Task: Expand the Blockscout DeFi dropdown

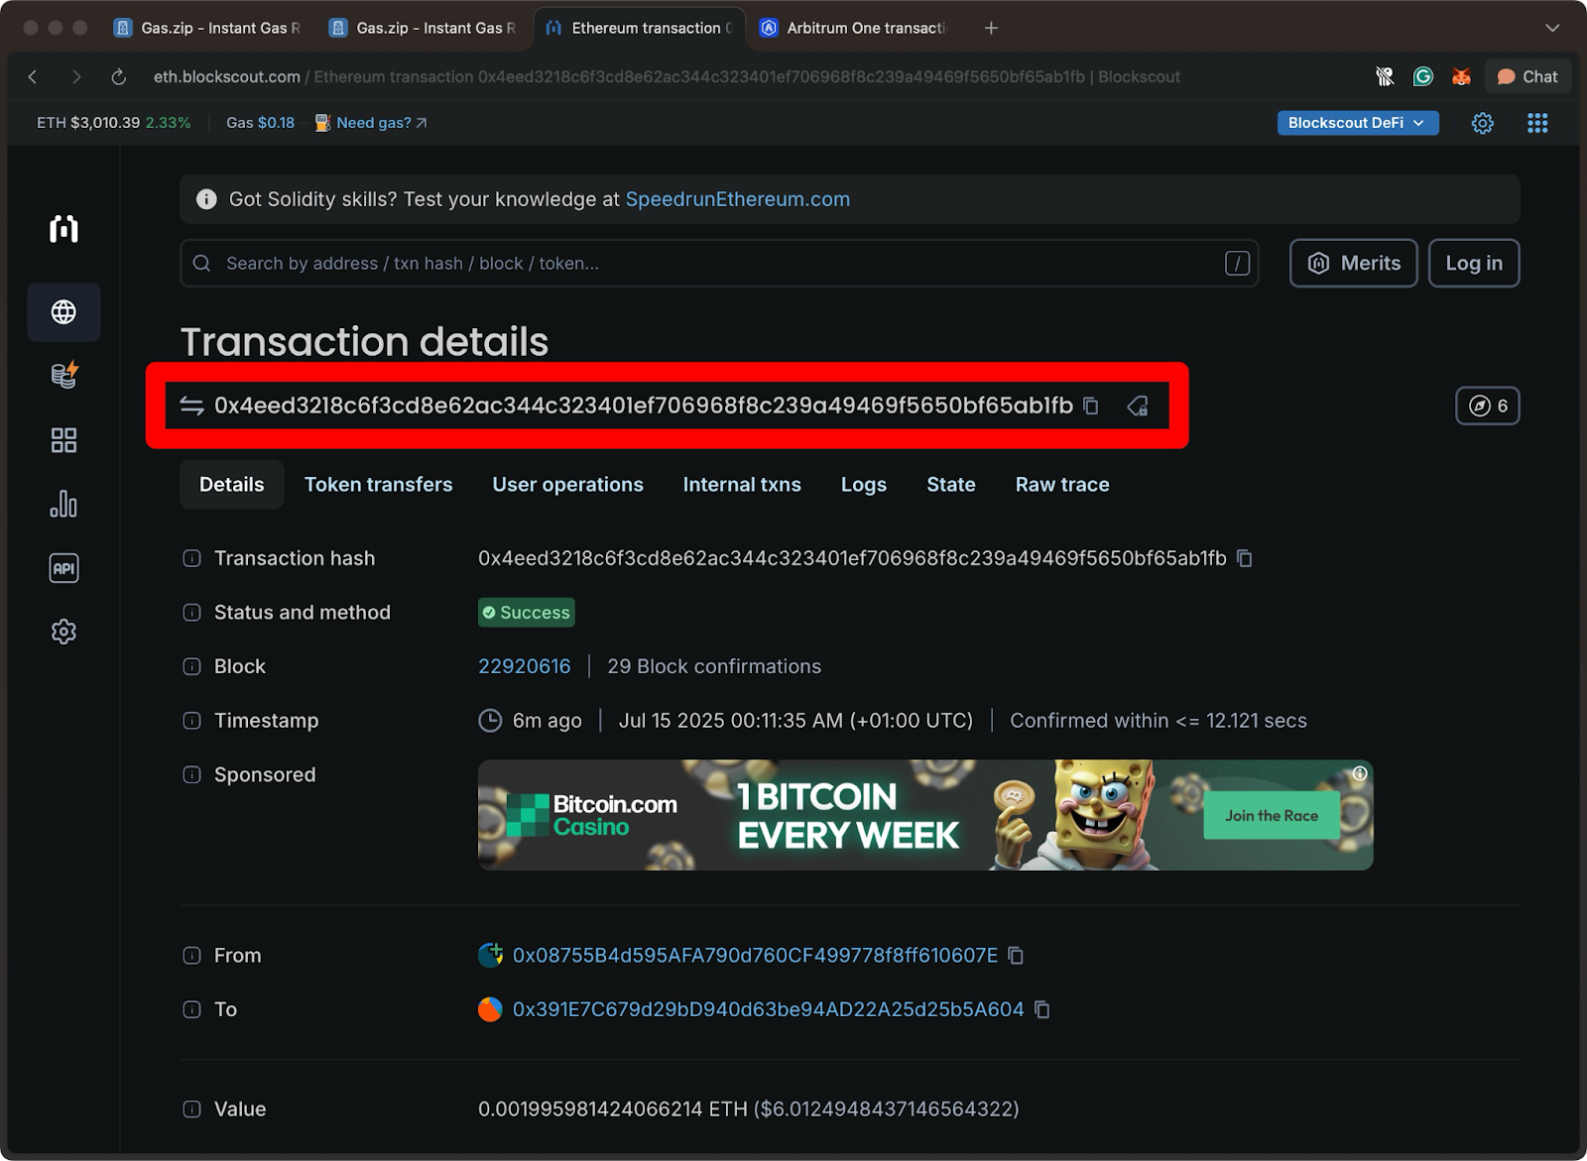Action: (1358, 123)
